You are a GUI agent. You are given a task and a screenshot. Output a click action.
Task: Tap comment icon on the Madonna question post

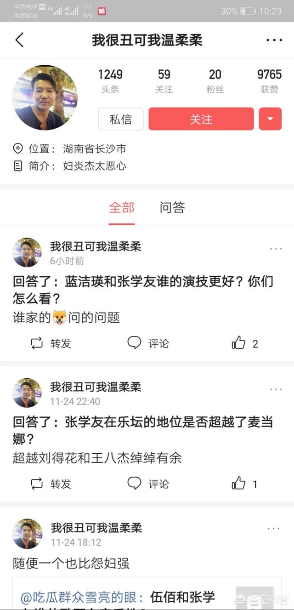point(134,484)
